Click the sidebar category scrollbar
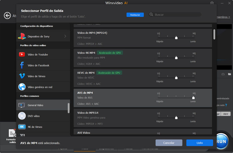This screenshot has width=233, height=153. 69,108
